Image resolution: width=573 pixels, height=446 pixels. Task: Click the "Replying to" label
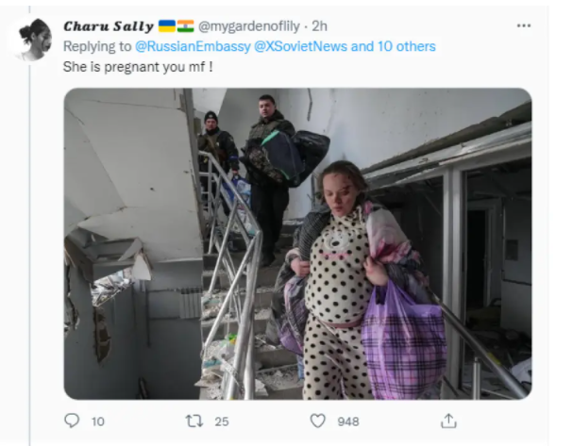click(x=97, y=47)
